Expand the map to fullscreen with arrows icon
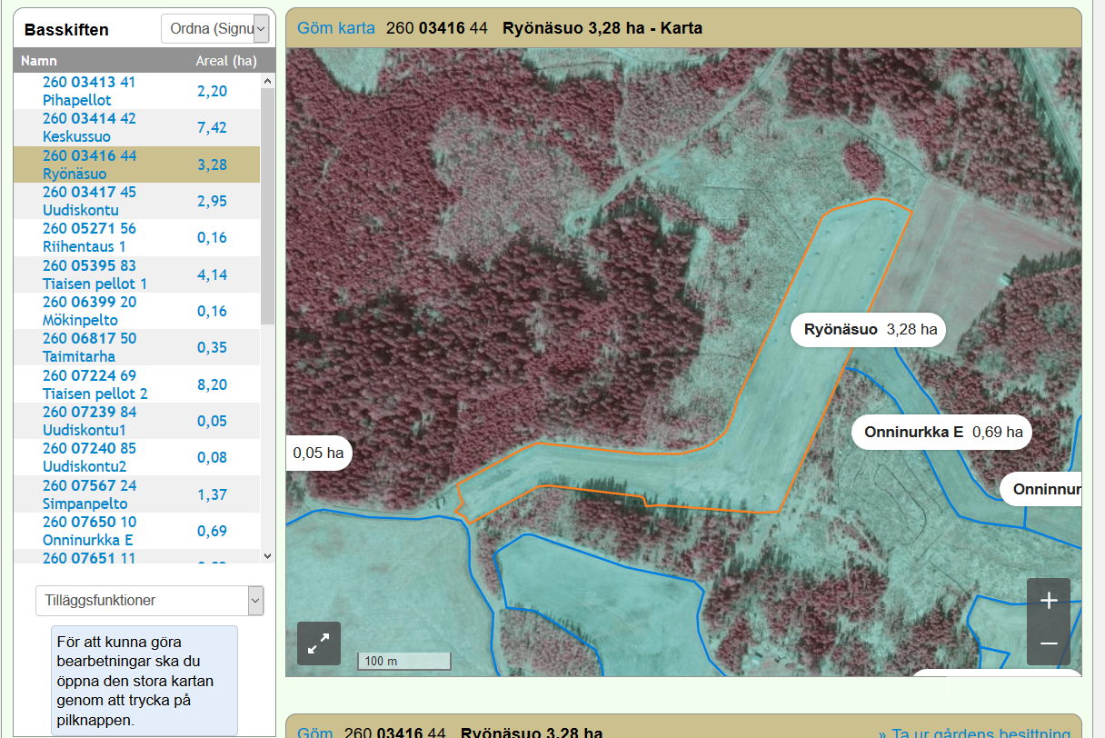1105x738 pixels. pyautogui.click(x=319, y=643)
